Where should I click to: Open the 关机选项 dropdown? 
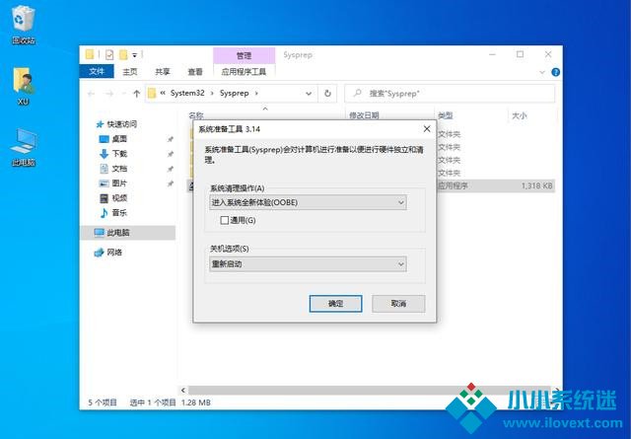click(308, 264)
